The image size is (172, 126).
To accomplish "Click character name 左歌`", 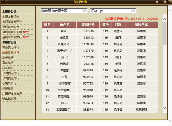I will tap(65, 77).
